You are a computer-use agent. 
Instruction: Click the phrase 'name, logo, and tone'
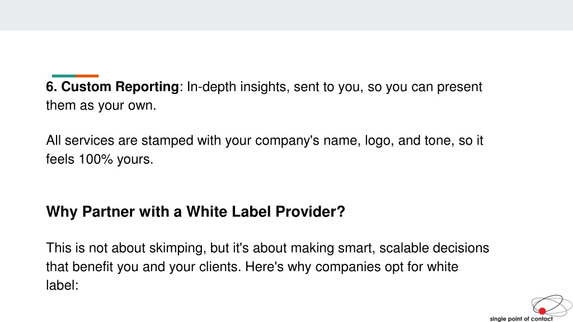[x=387, y=140]
